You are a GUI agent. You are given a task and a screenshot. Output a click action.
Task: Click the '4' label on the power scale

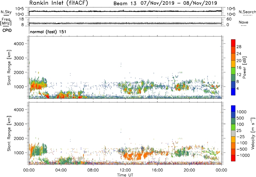pos(237,88)
